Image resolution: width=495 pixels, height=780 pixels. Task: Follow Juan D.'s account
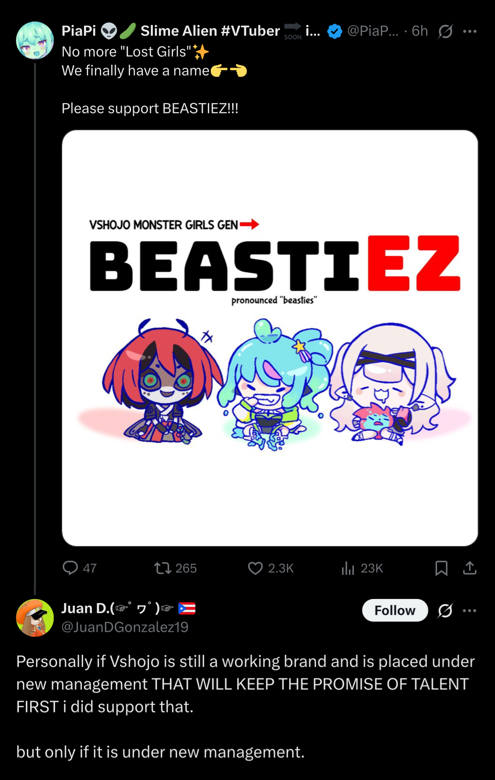(395, 610)
